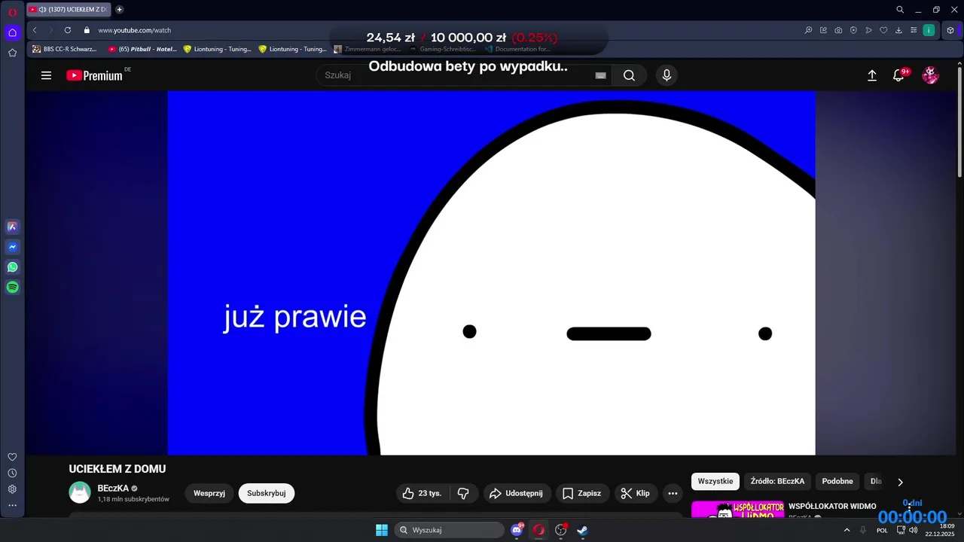Open the Easy Setup sliders icon
The image size is (964, 542).
[x=914, y=30]
